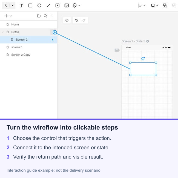Click the Undo arrow

tap(76, 20)
